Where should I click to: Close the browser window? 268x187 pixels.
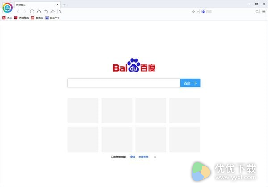click(264, 4)
